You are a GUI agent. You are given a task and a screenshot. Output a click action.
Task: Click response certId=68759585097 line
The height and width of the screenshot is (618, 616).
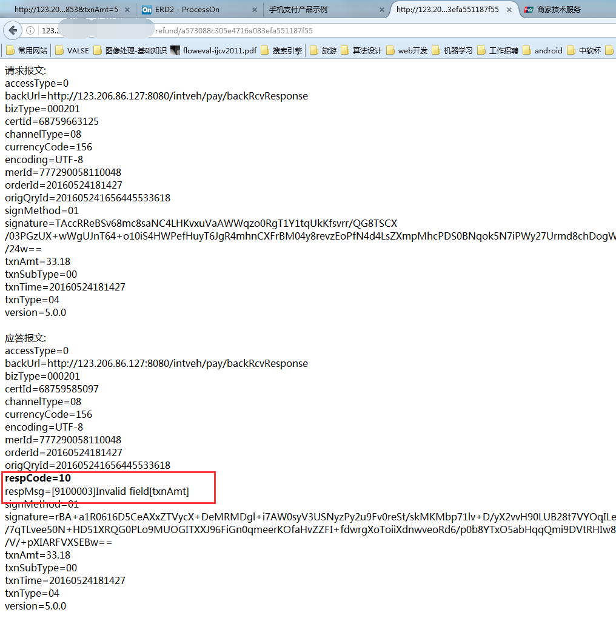(x=52, y=389)
